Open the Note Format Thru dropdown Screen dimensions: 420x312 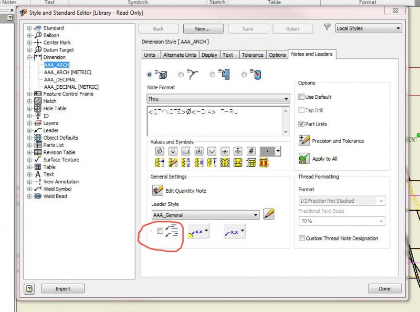tap(218, 99)
